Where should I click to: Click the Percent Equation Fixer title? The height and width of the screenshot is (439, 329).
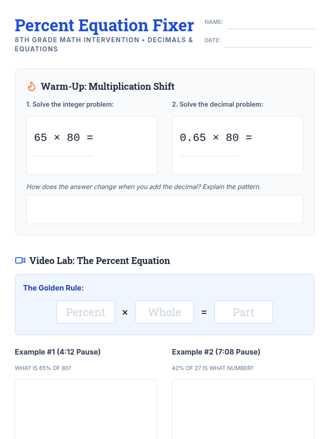click(104, 26)
